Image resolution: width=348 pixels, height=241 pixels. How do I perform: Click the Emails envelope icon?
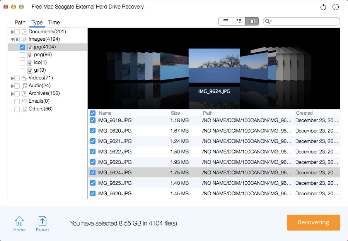pos(24,102)
